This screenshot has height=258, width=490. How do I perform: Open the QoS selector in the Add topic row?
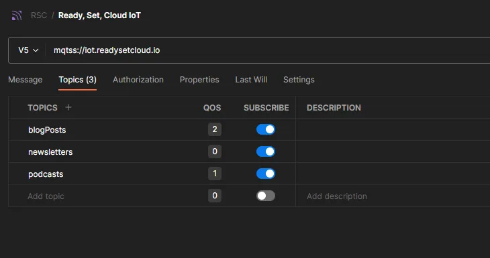[x=215, y=196]
